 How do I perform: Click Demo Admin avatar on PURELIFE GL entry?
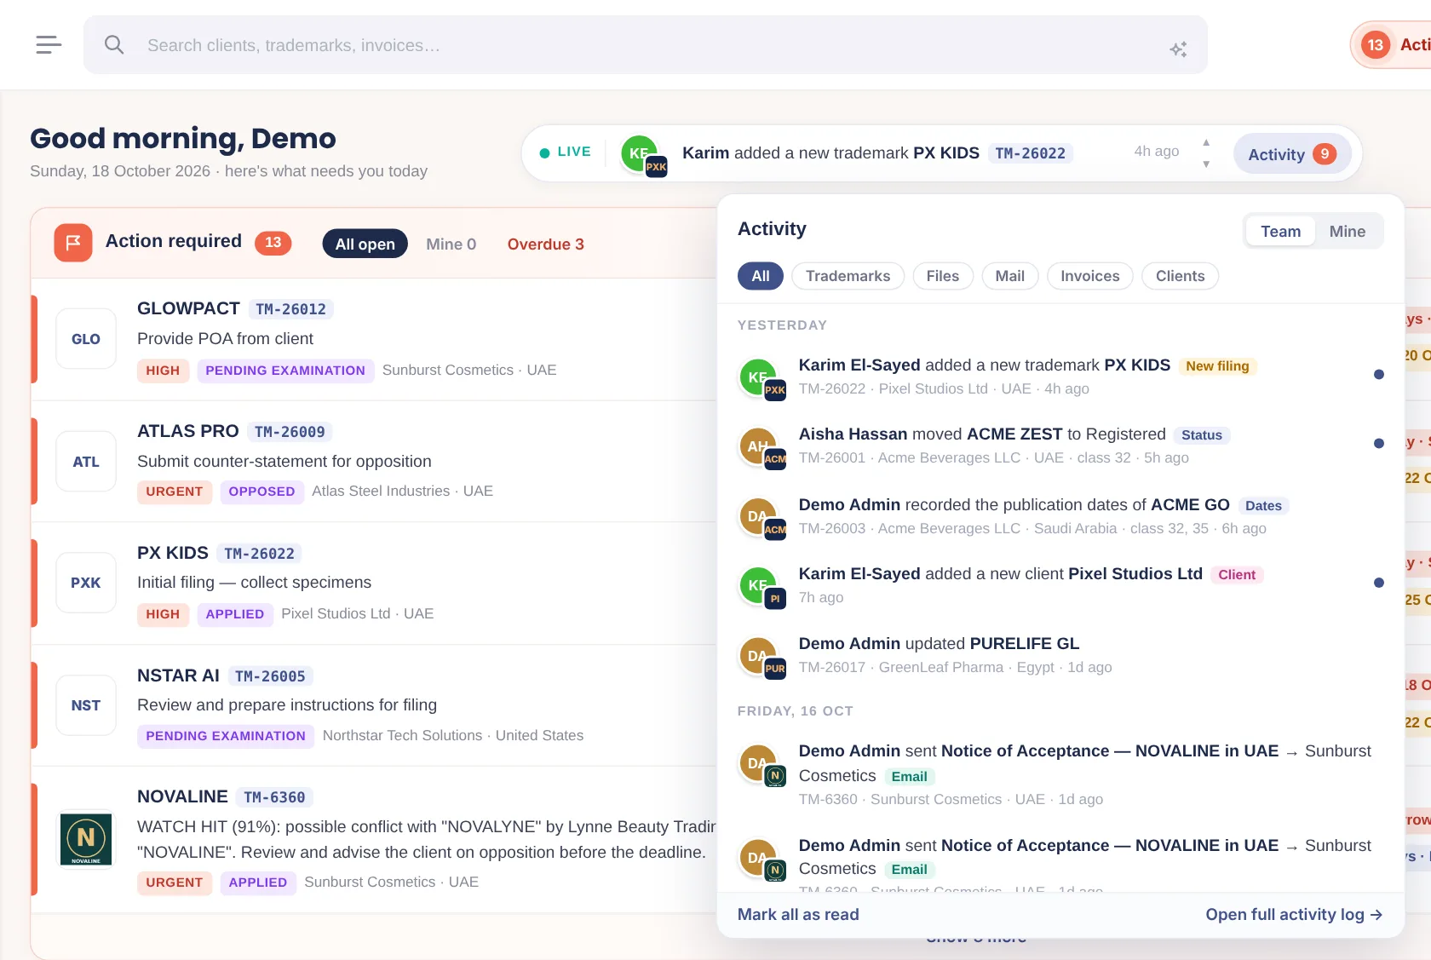[758, 656]
